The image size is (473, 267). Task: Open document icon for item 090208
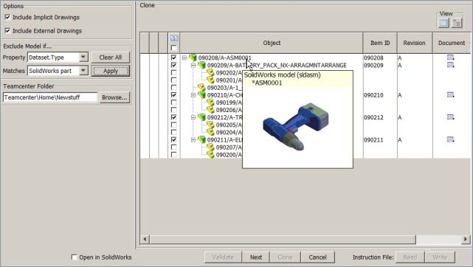pyautogui.click(x=450, y=58)
